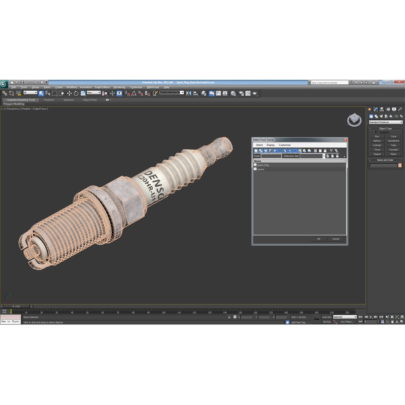405x405 pixels.
Task: Click the Angle Snap toggle icon
Action: [x=134, y=93]
